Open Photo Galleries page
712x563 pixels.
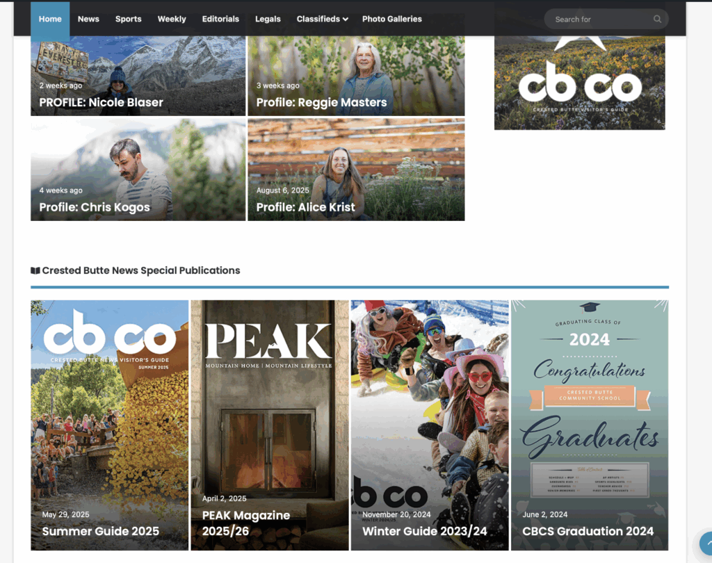coord(392,19)
